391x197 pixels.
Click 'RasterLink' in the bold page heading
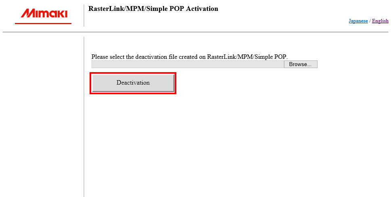(x=105, y=8)
